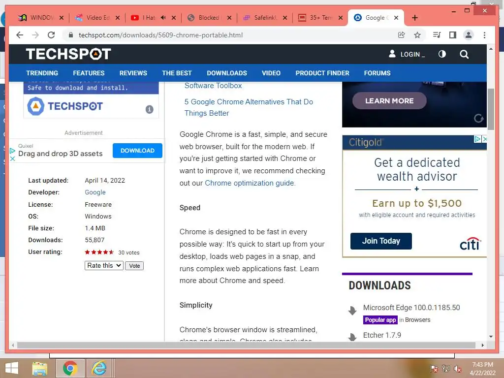Open the DOWNLOADS nav menu
This screenshot has width=504, height=378.
tap(227, 73)
